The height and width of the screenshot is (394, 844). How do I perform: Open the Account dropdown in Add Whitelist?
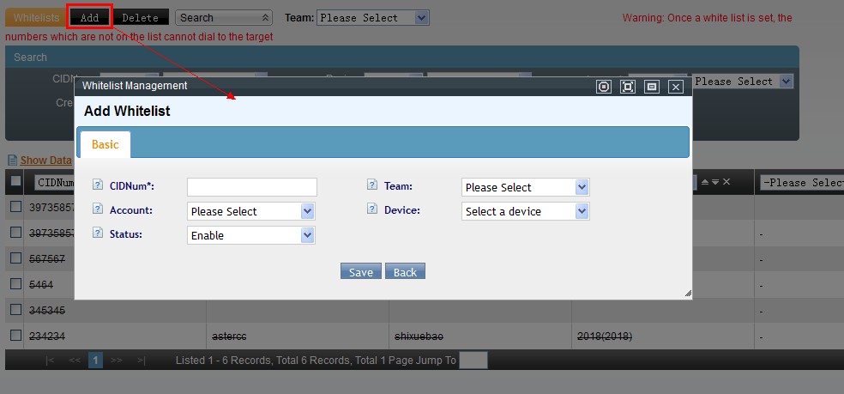tap(250, 211)
